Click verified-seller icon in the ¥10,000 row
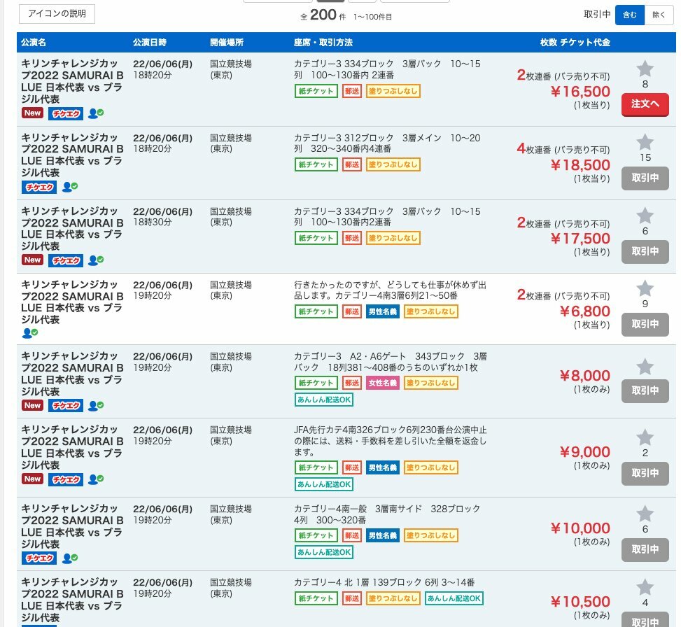 tap(70, 558)
